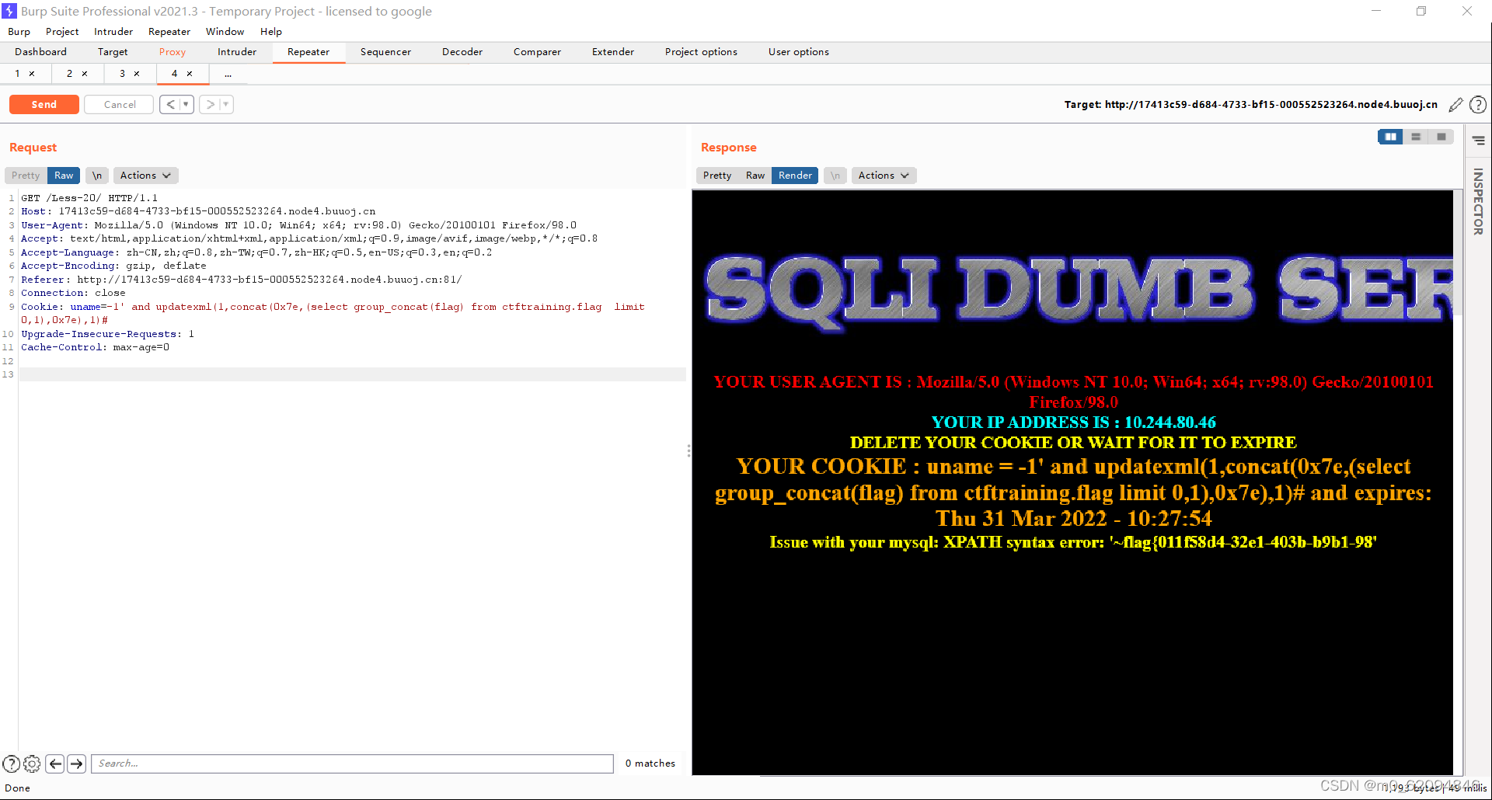The height and width of the screenshot is (800, 1492).
Task: Select Repeater sub-tab 3
Action: (122, 74)
